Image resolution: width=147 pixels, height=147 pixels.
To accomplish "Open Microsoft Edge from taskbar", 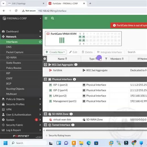I will (89, 143).
